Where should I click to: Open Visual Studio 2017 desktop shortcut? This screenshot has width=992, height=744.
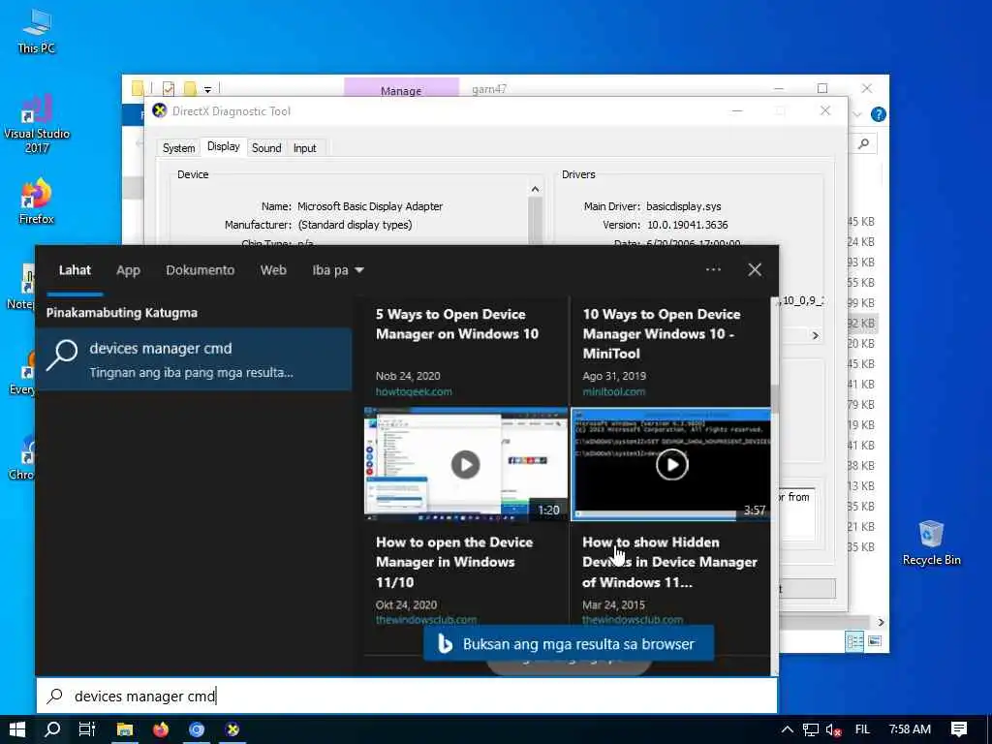(x=36, y=125)
